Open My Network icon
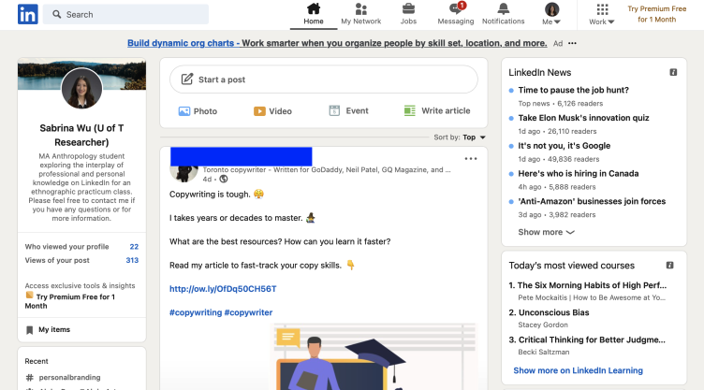 click(360, 14)
